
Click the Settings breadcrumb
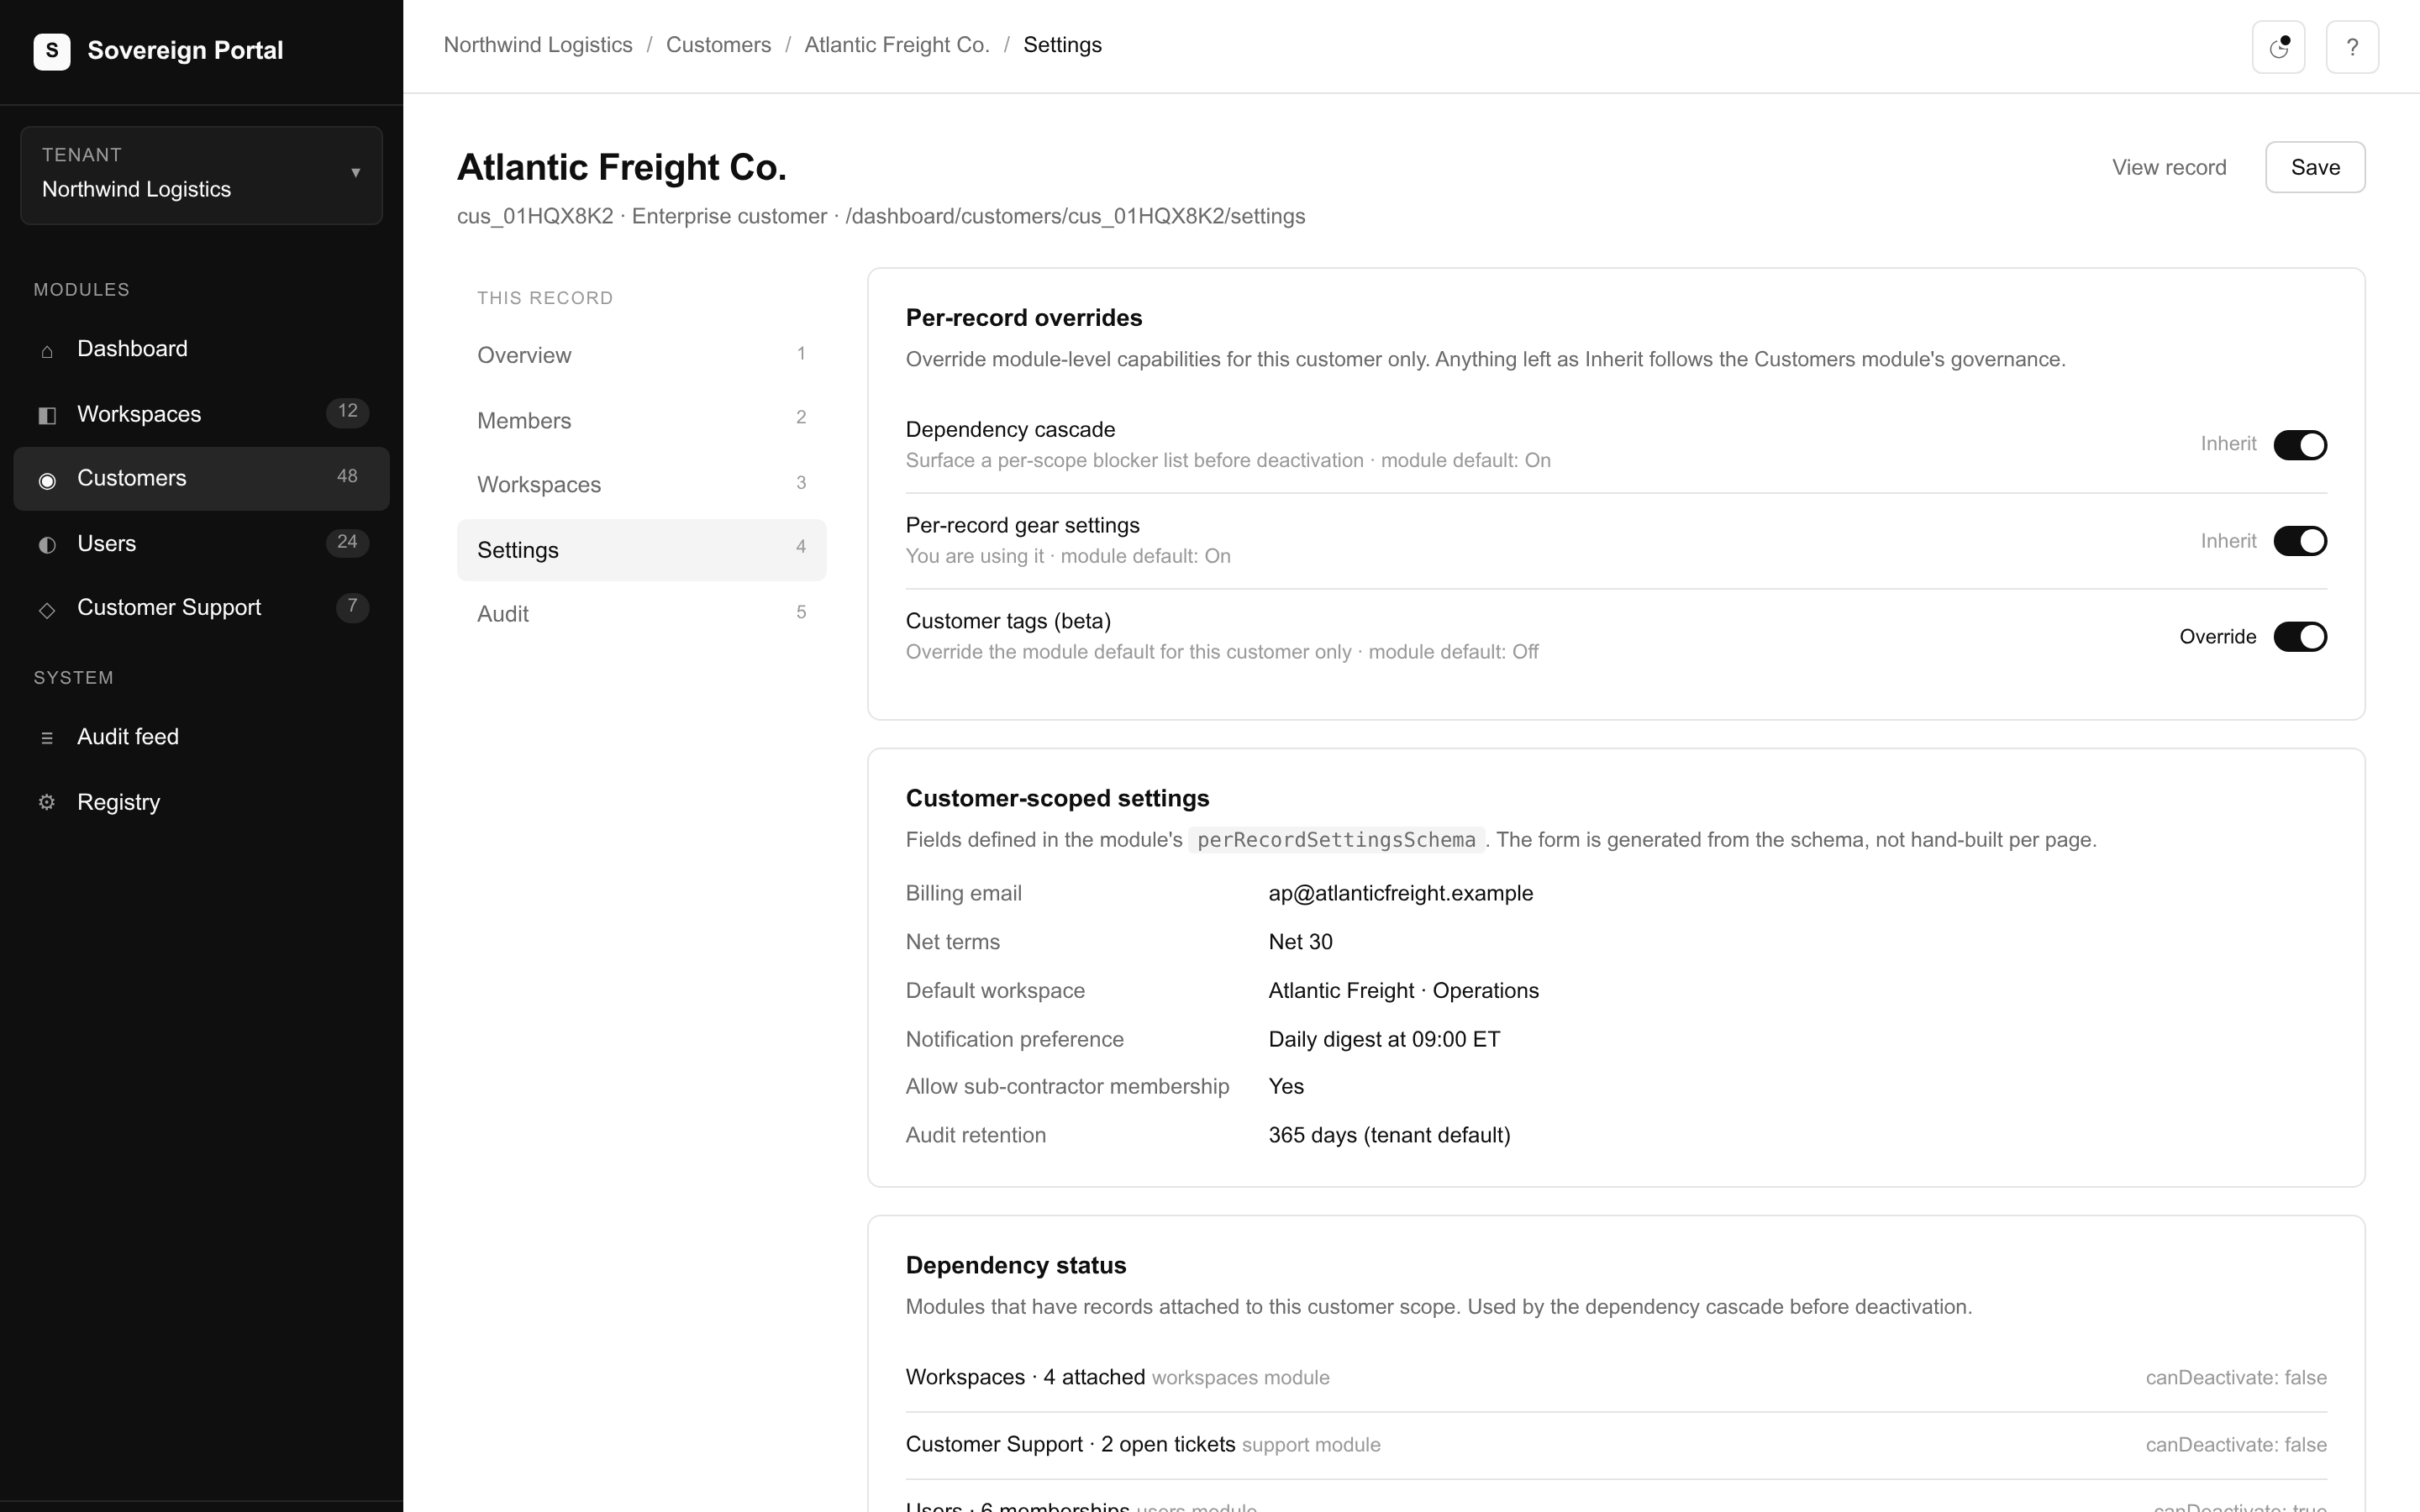(x=1062, y=45)
